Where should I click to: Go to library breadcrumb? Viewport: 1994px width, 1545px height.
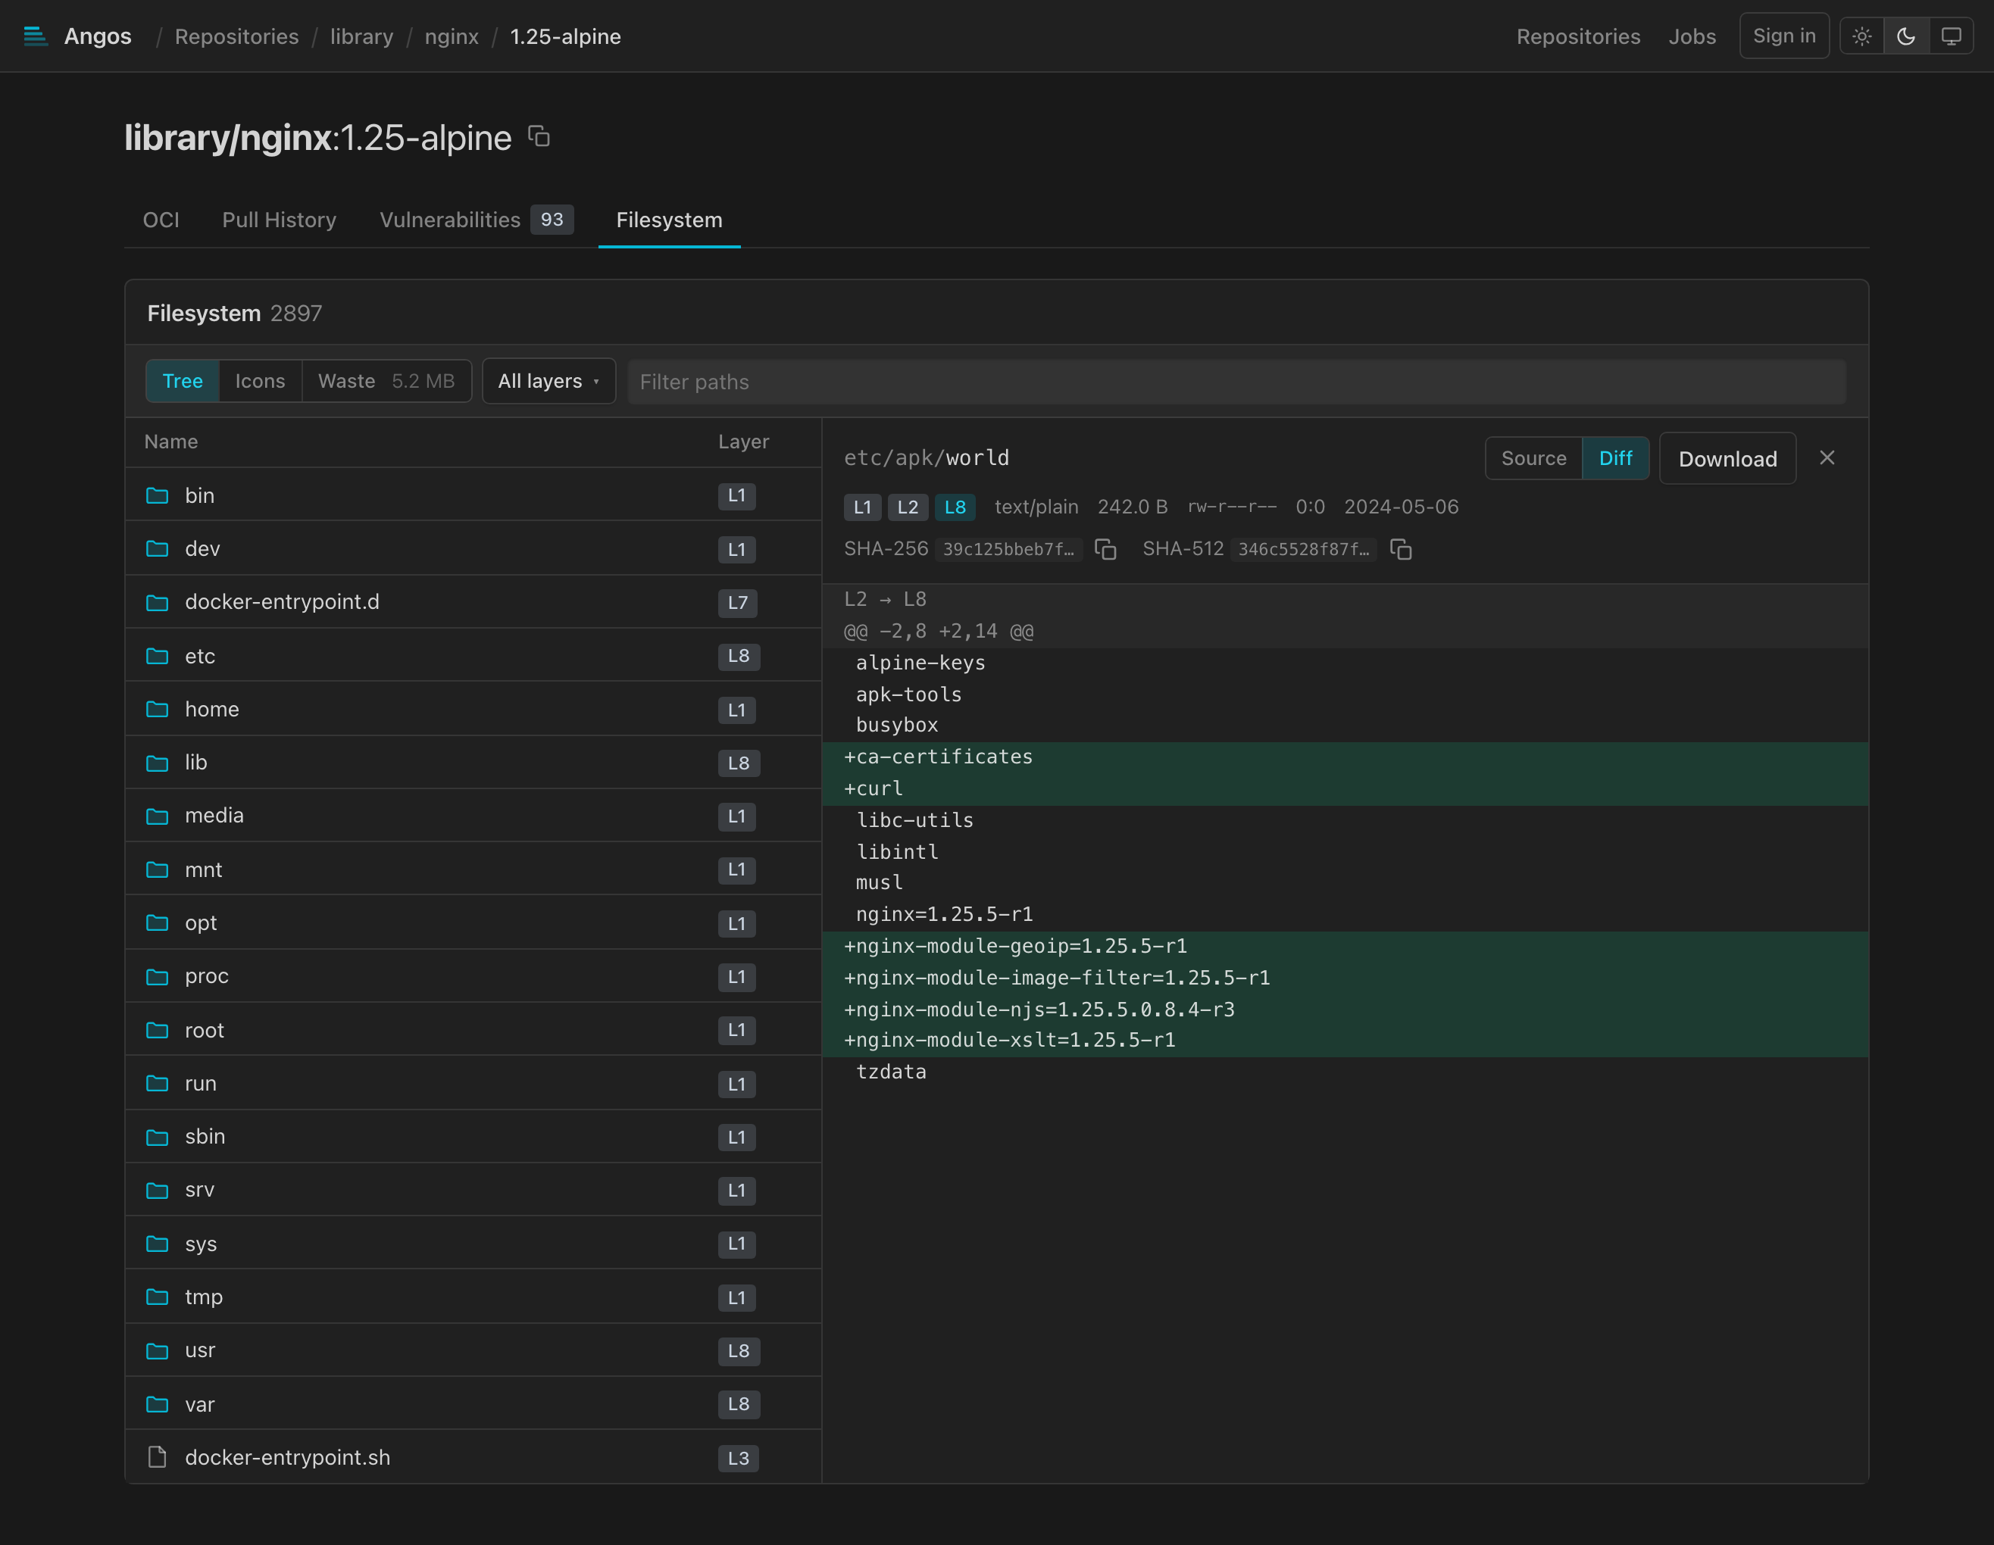point(361,36)
